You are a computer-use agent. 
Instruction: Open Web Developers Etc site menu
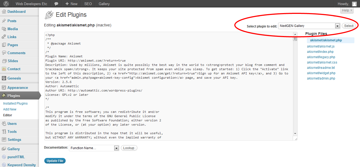pyautogui.click(x=31, y=4)
